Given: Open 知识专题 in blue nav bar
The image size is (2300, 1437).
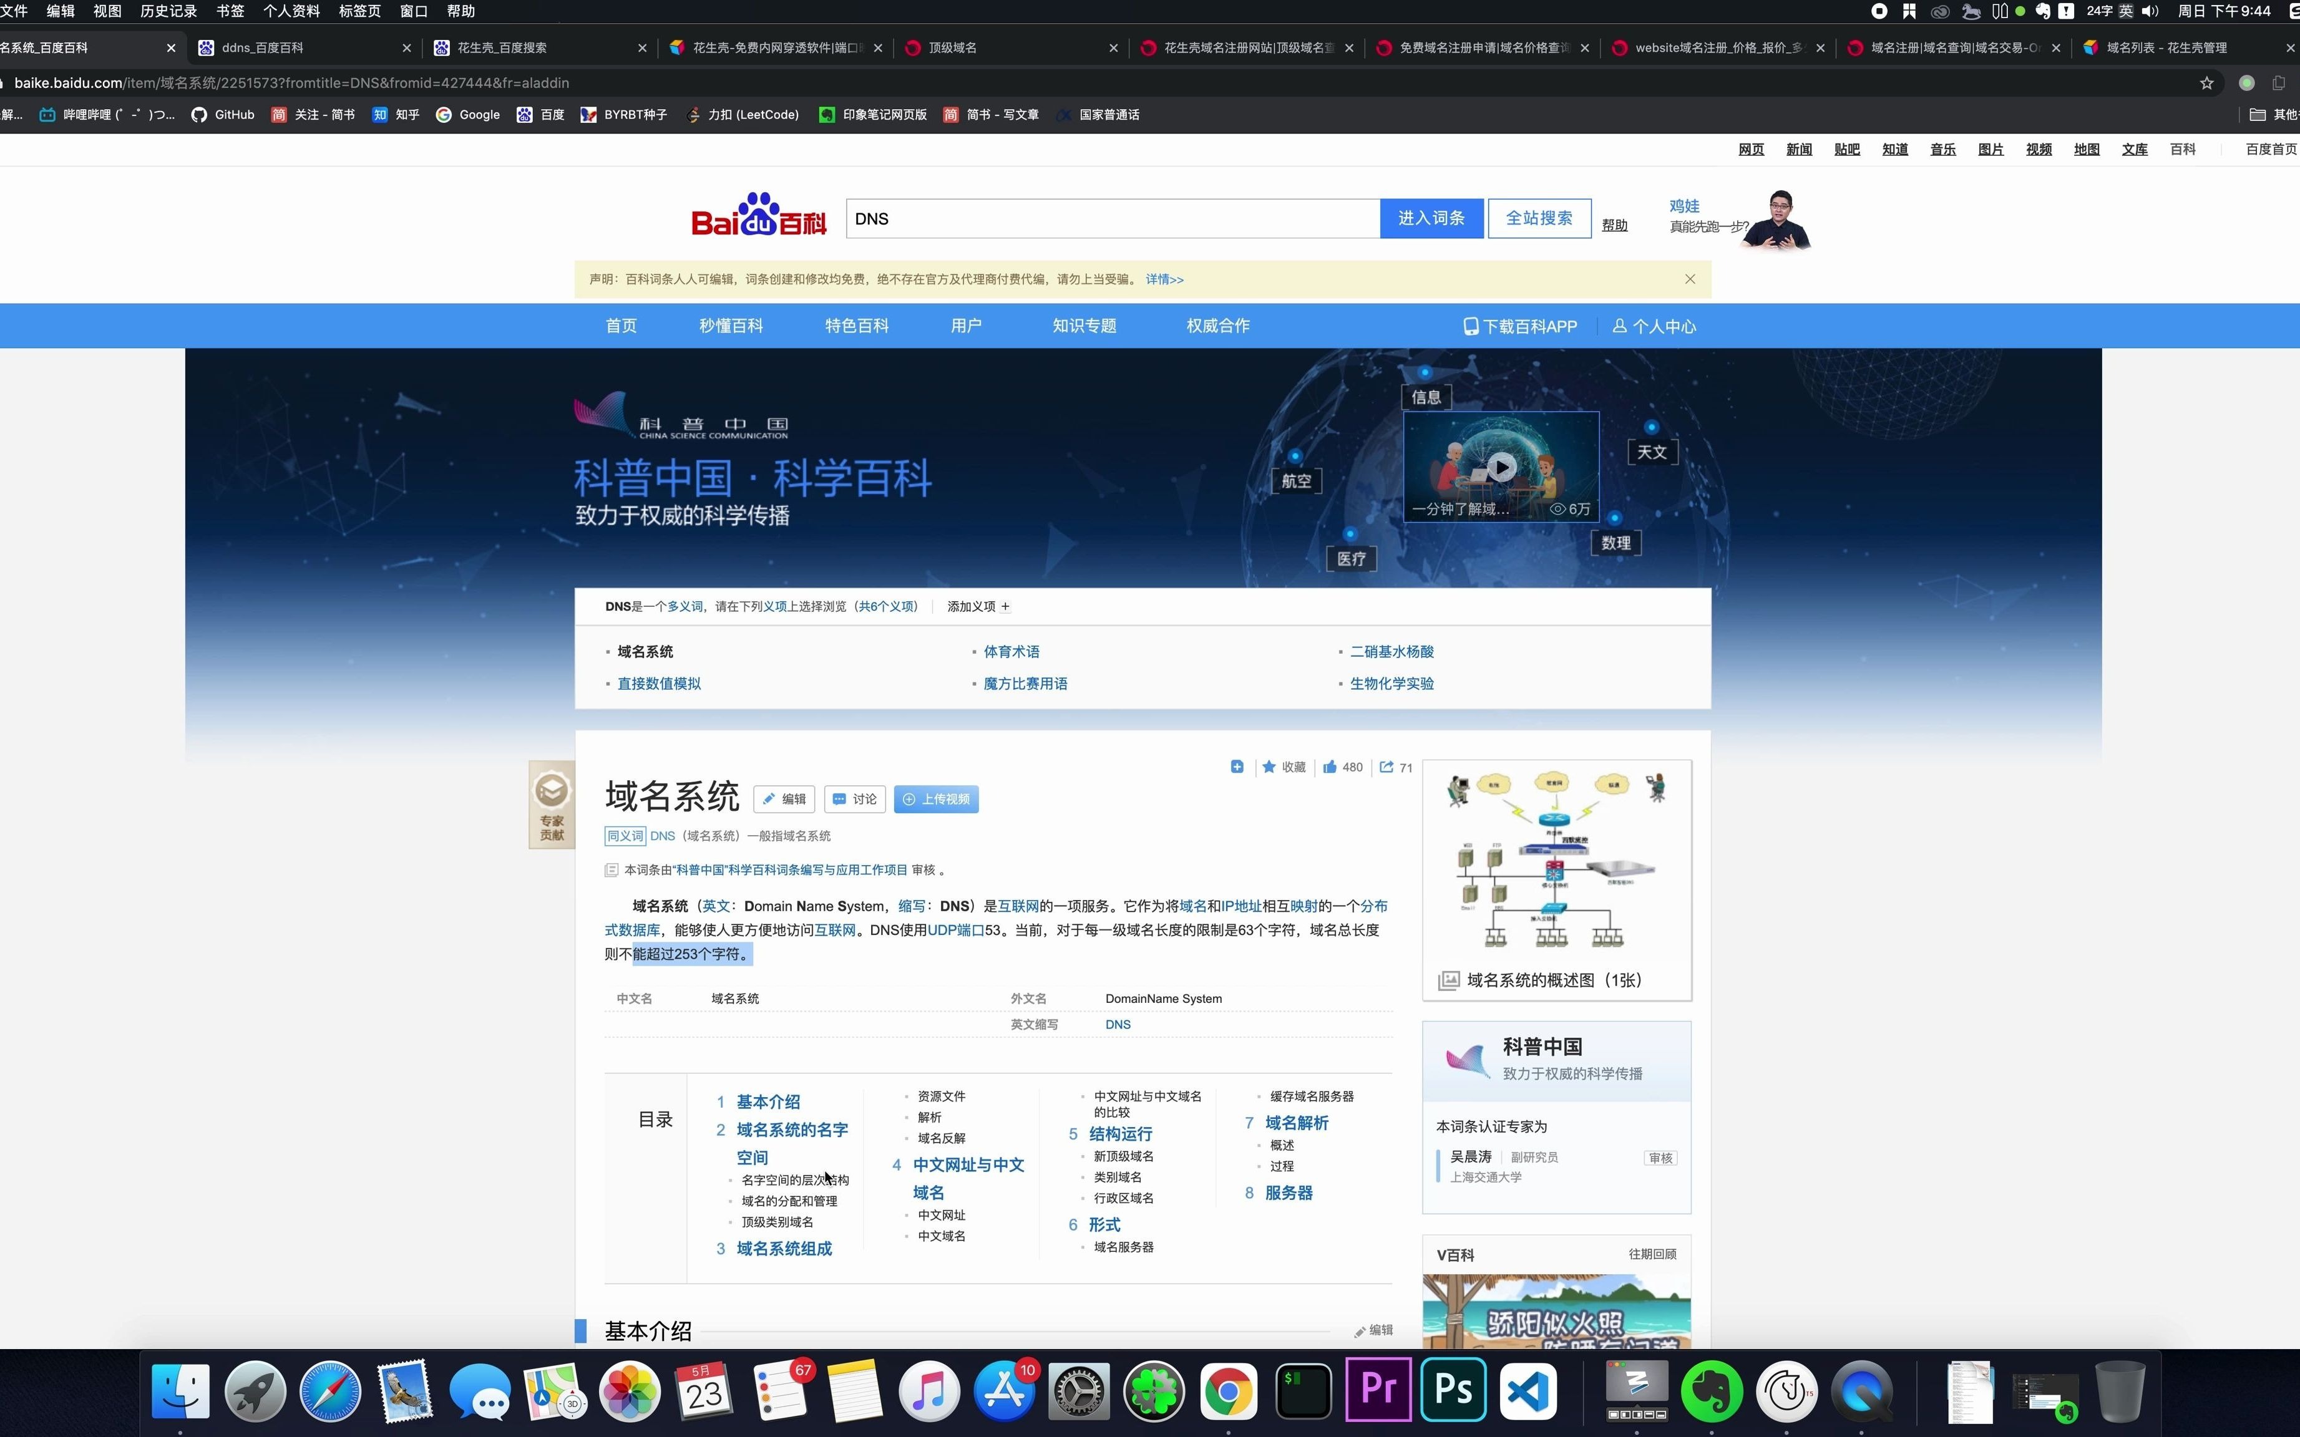Looking at the screenshot, I should point(1084,326).
